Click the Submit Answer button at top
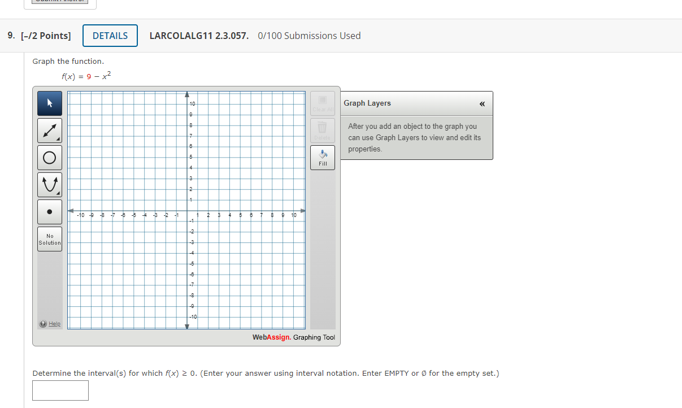Image resolution: width=682 pixels, height=408 pixels. (59, 3)
